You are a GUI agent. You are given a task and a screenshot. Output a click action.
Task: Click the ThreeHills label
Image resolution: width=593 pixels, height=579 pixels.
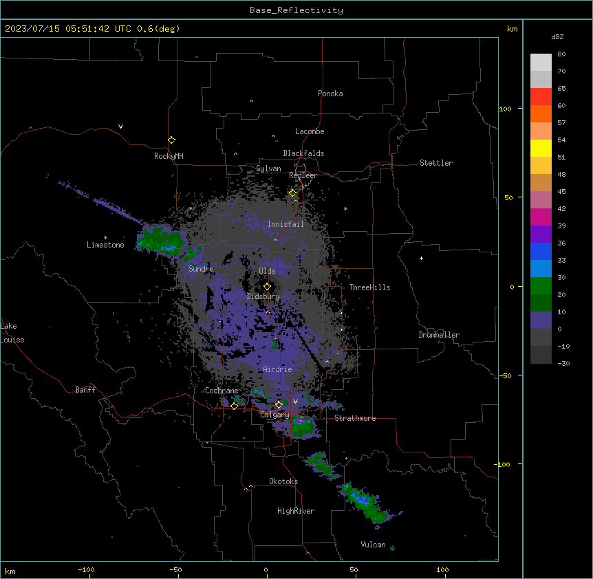(x=369, y=287)
